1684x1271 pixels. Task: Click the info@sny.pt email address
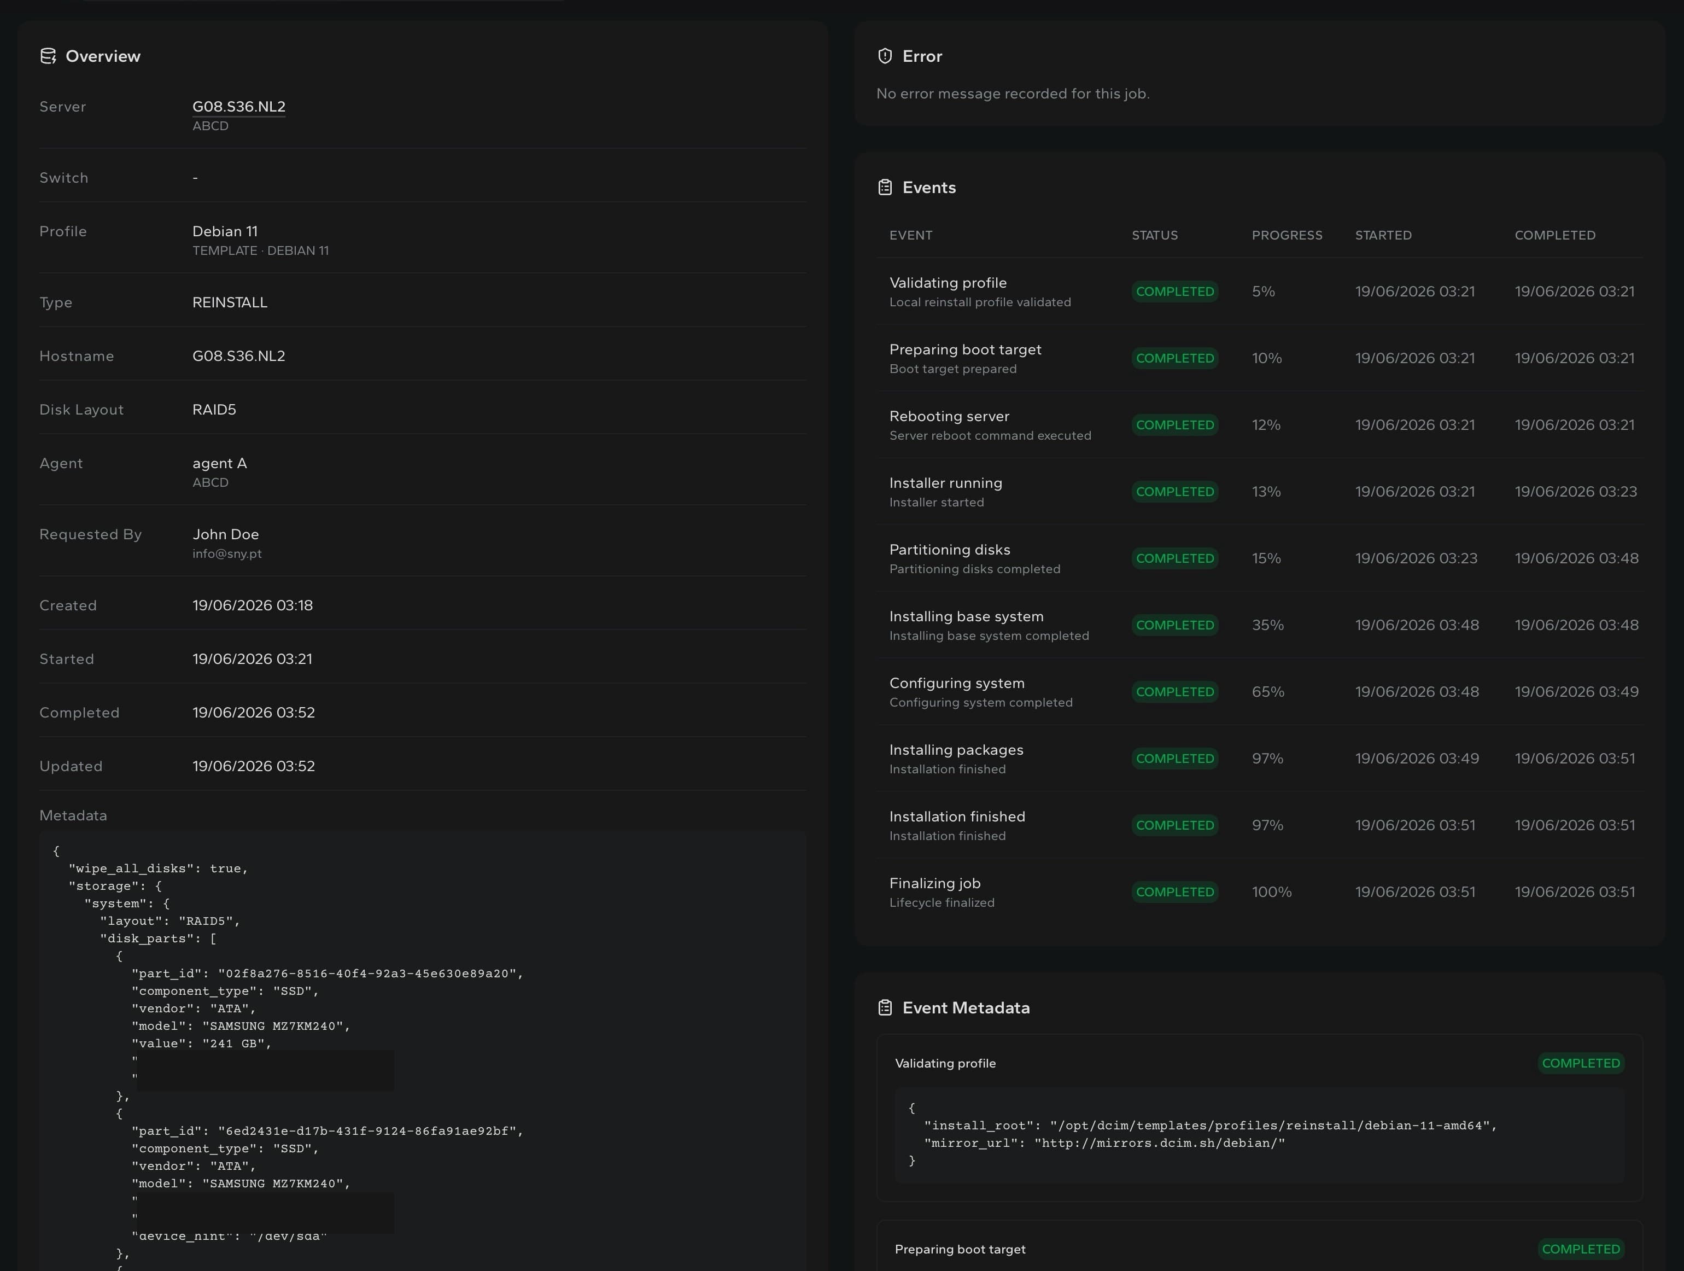[x=227, y=553]
